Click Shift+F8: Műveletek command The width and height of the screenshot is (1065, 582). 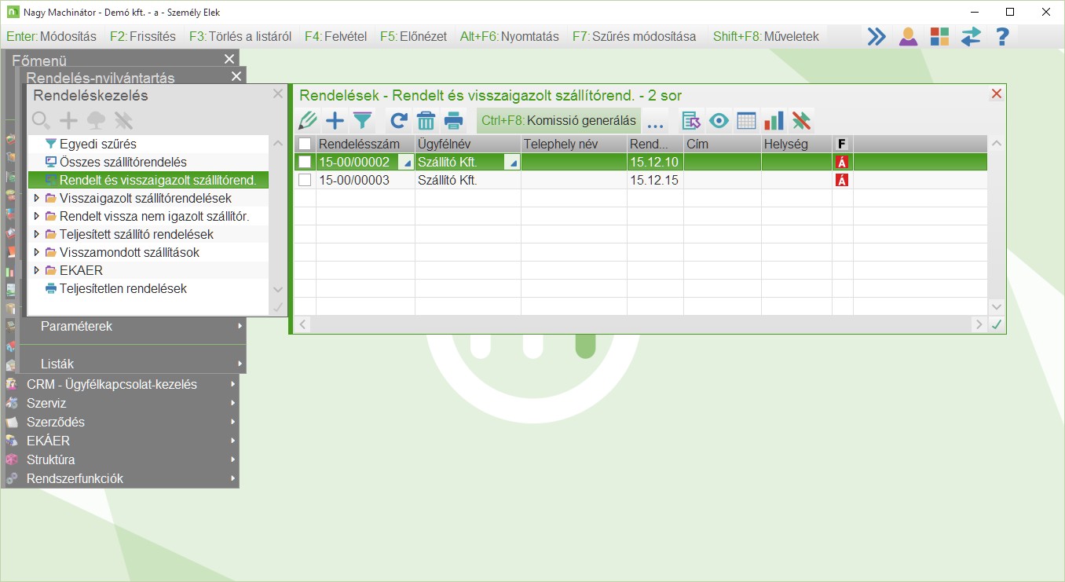click(x=767, y=36)
